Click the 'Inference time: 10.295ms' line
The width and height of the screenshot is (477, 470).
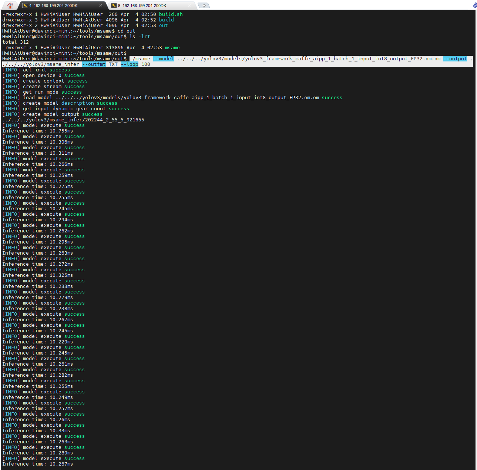tap(38, 242)
